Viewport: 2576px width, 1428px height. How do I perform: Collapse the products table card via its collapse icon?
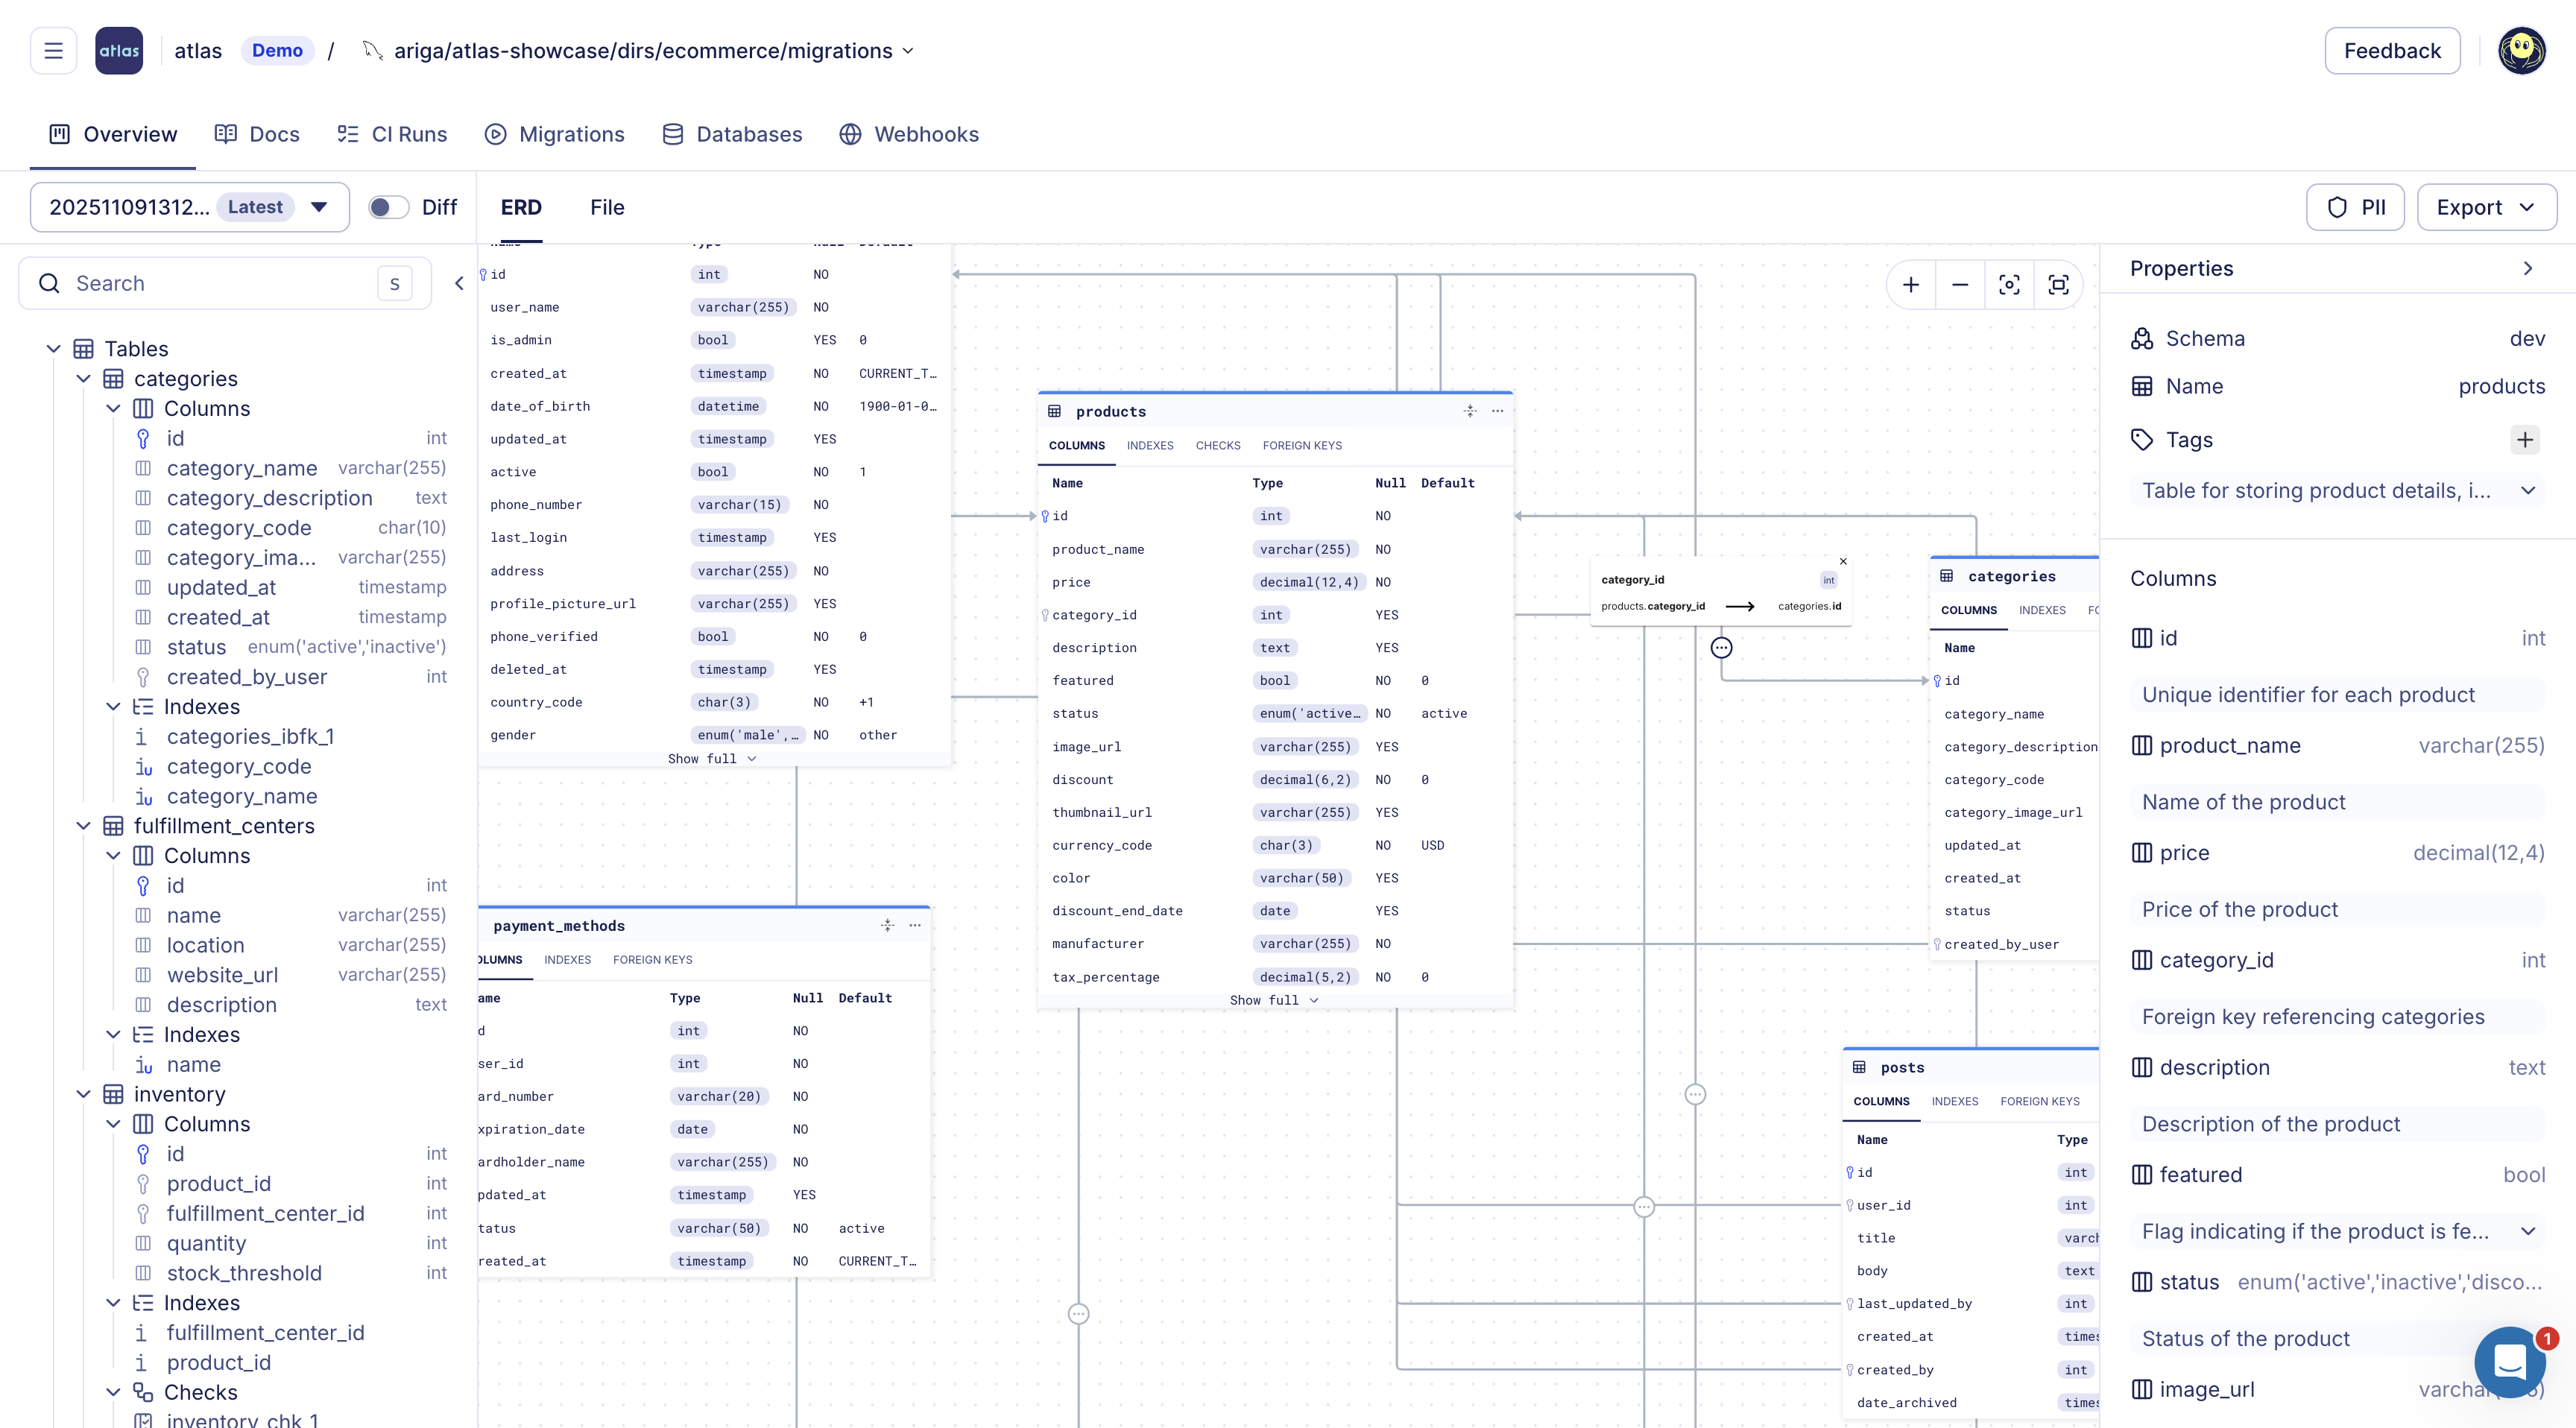click(x=1470, y=411)
